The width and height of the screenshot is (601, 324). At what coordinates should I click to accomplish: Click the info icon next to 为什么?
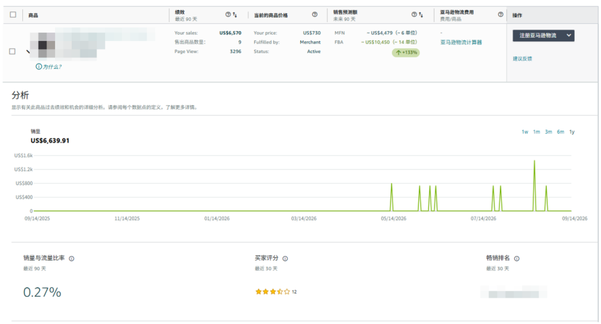point(38,67)
